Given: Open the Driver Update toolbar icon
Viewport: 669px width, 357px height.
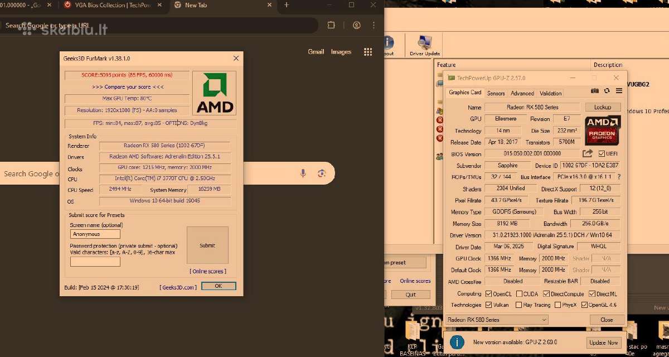Looking at the screenshot, I should [425, 45].
